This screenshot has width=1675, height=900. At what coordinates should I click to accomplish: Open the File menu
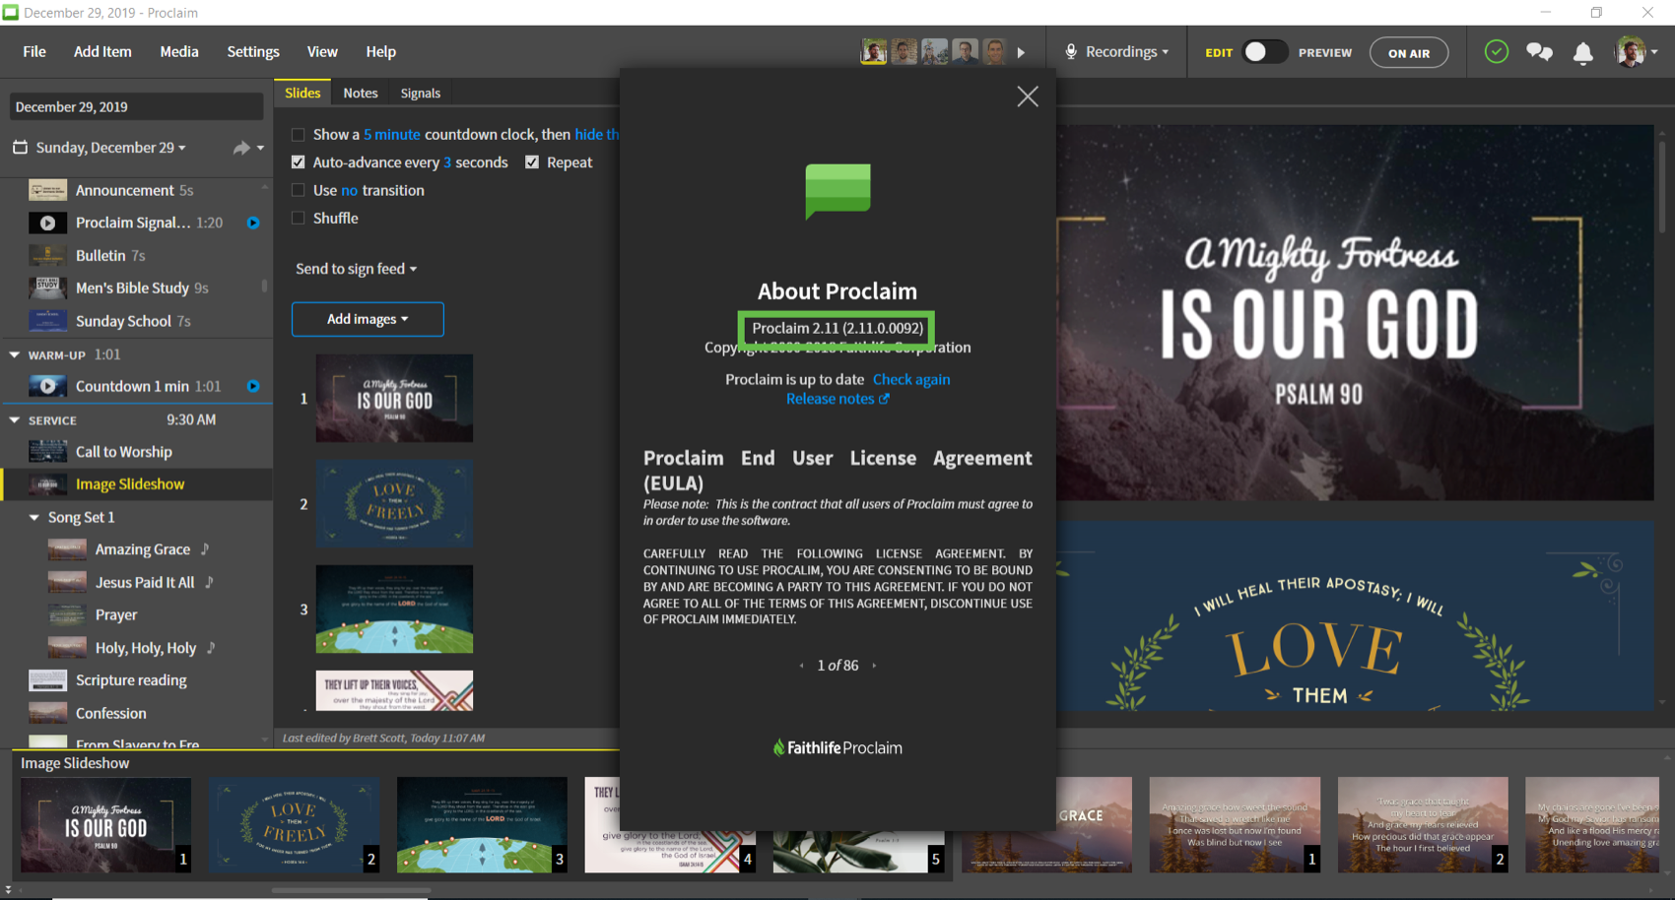(x=34, y=51)
